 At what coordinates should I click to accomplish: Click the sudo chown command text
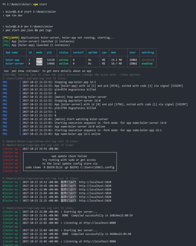70,167
